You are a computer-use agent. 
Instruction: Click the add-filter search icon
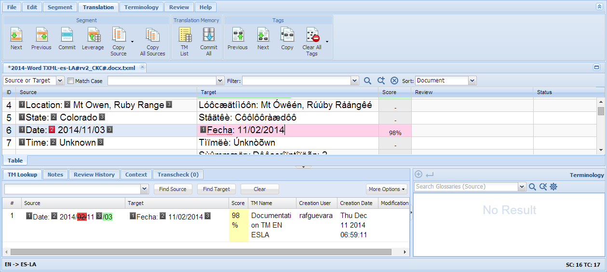381,81
